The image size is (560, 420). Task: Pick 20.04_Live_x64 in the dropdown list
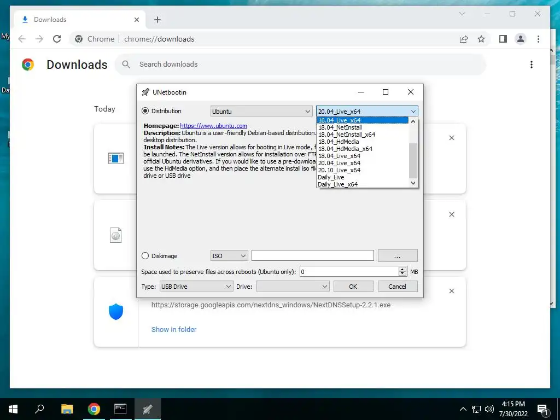[x=363, y=163]
